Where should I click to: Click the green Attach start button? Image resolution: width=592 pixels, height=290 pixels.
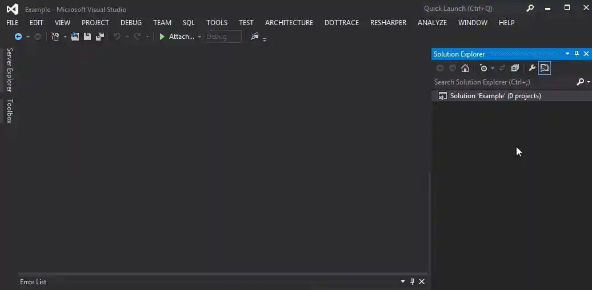click(177, 37)
